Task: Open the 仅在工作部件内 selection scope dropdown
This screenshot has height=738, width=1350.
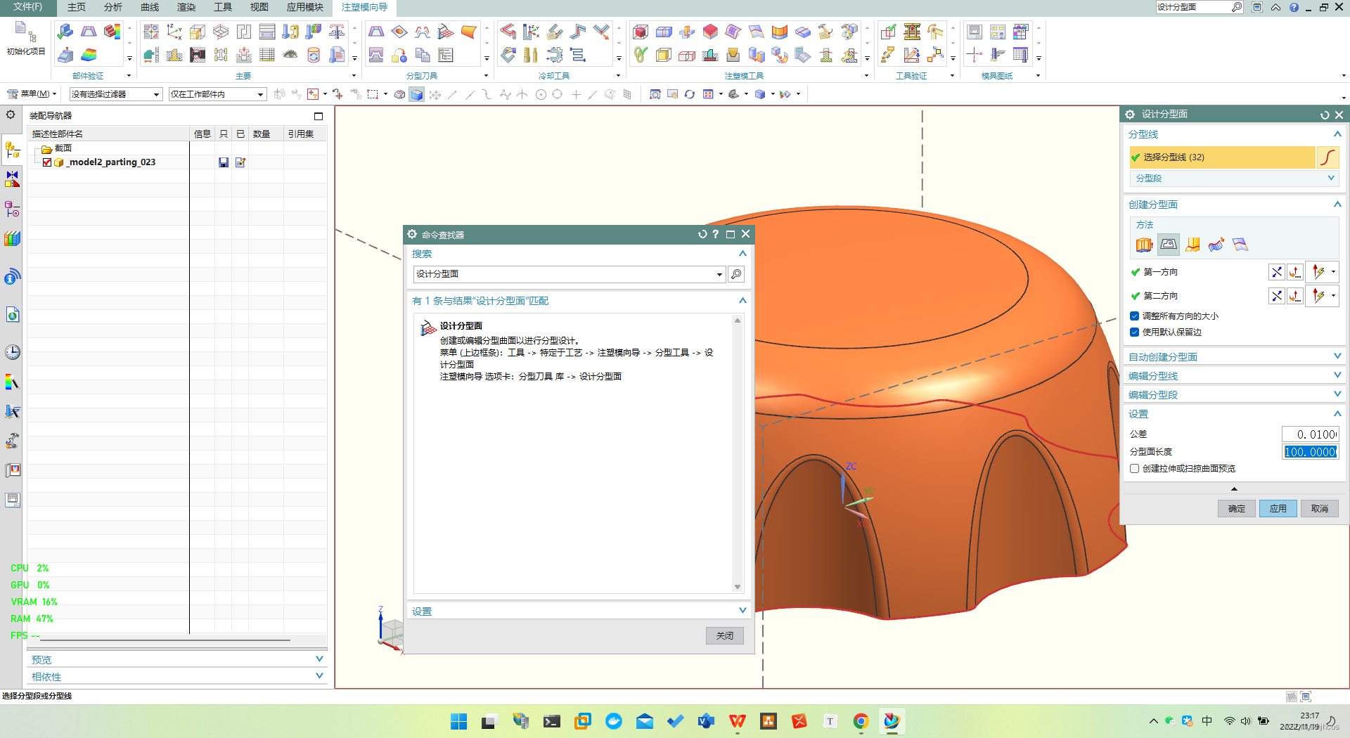Action: [217, 94]
